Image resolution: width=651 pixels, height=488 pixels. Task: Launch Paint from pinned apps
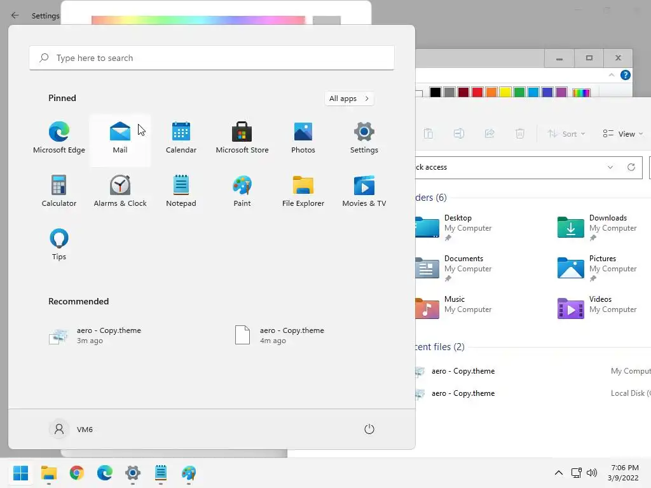242,191
